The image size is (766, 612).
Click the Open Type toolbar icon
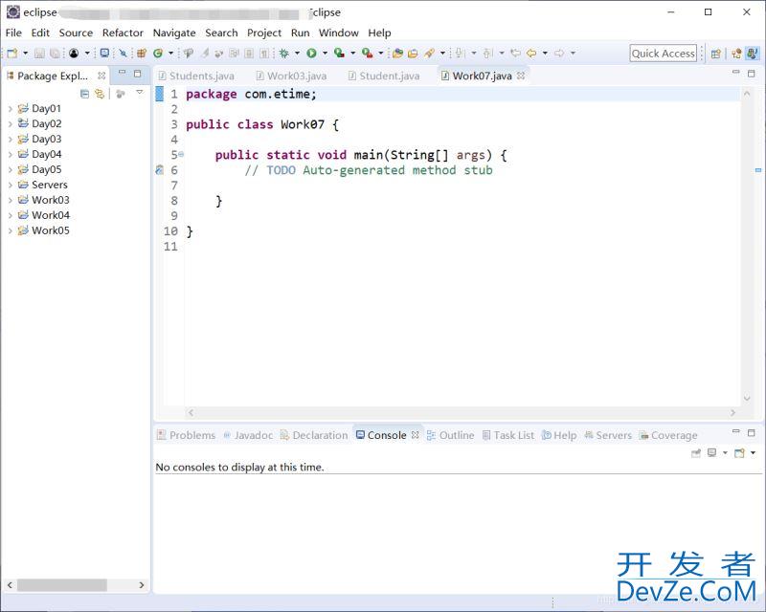pyautogui.click(x=397, y=54)
